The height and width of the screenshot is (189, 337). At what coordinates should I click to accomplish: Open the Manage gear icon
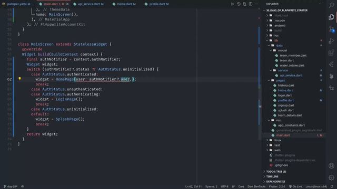331,177
